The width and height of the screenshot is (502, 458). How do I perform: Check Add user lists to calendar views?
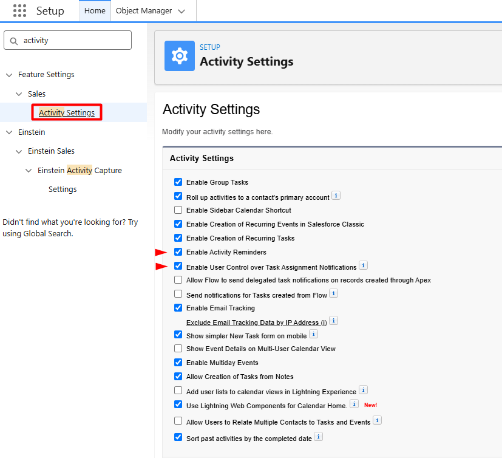[178, 390]
